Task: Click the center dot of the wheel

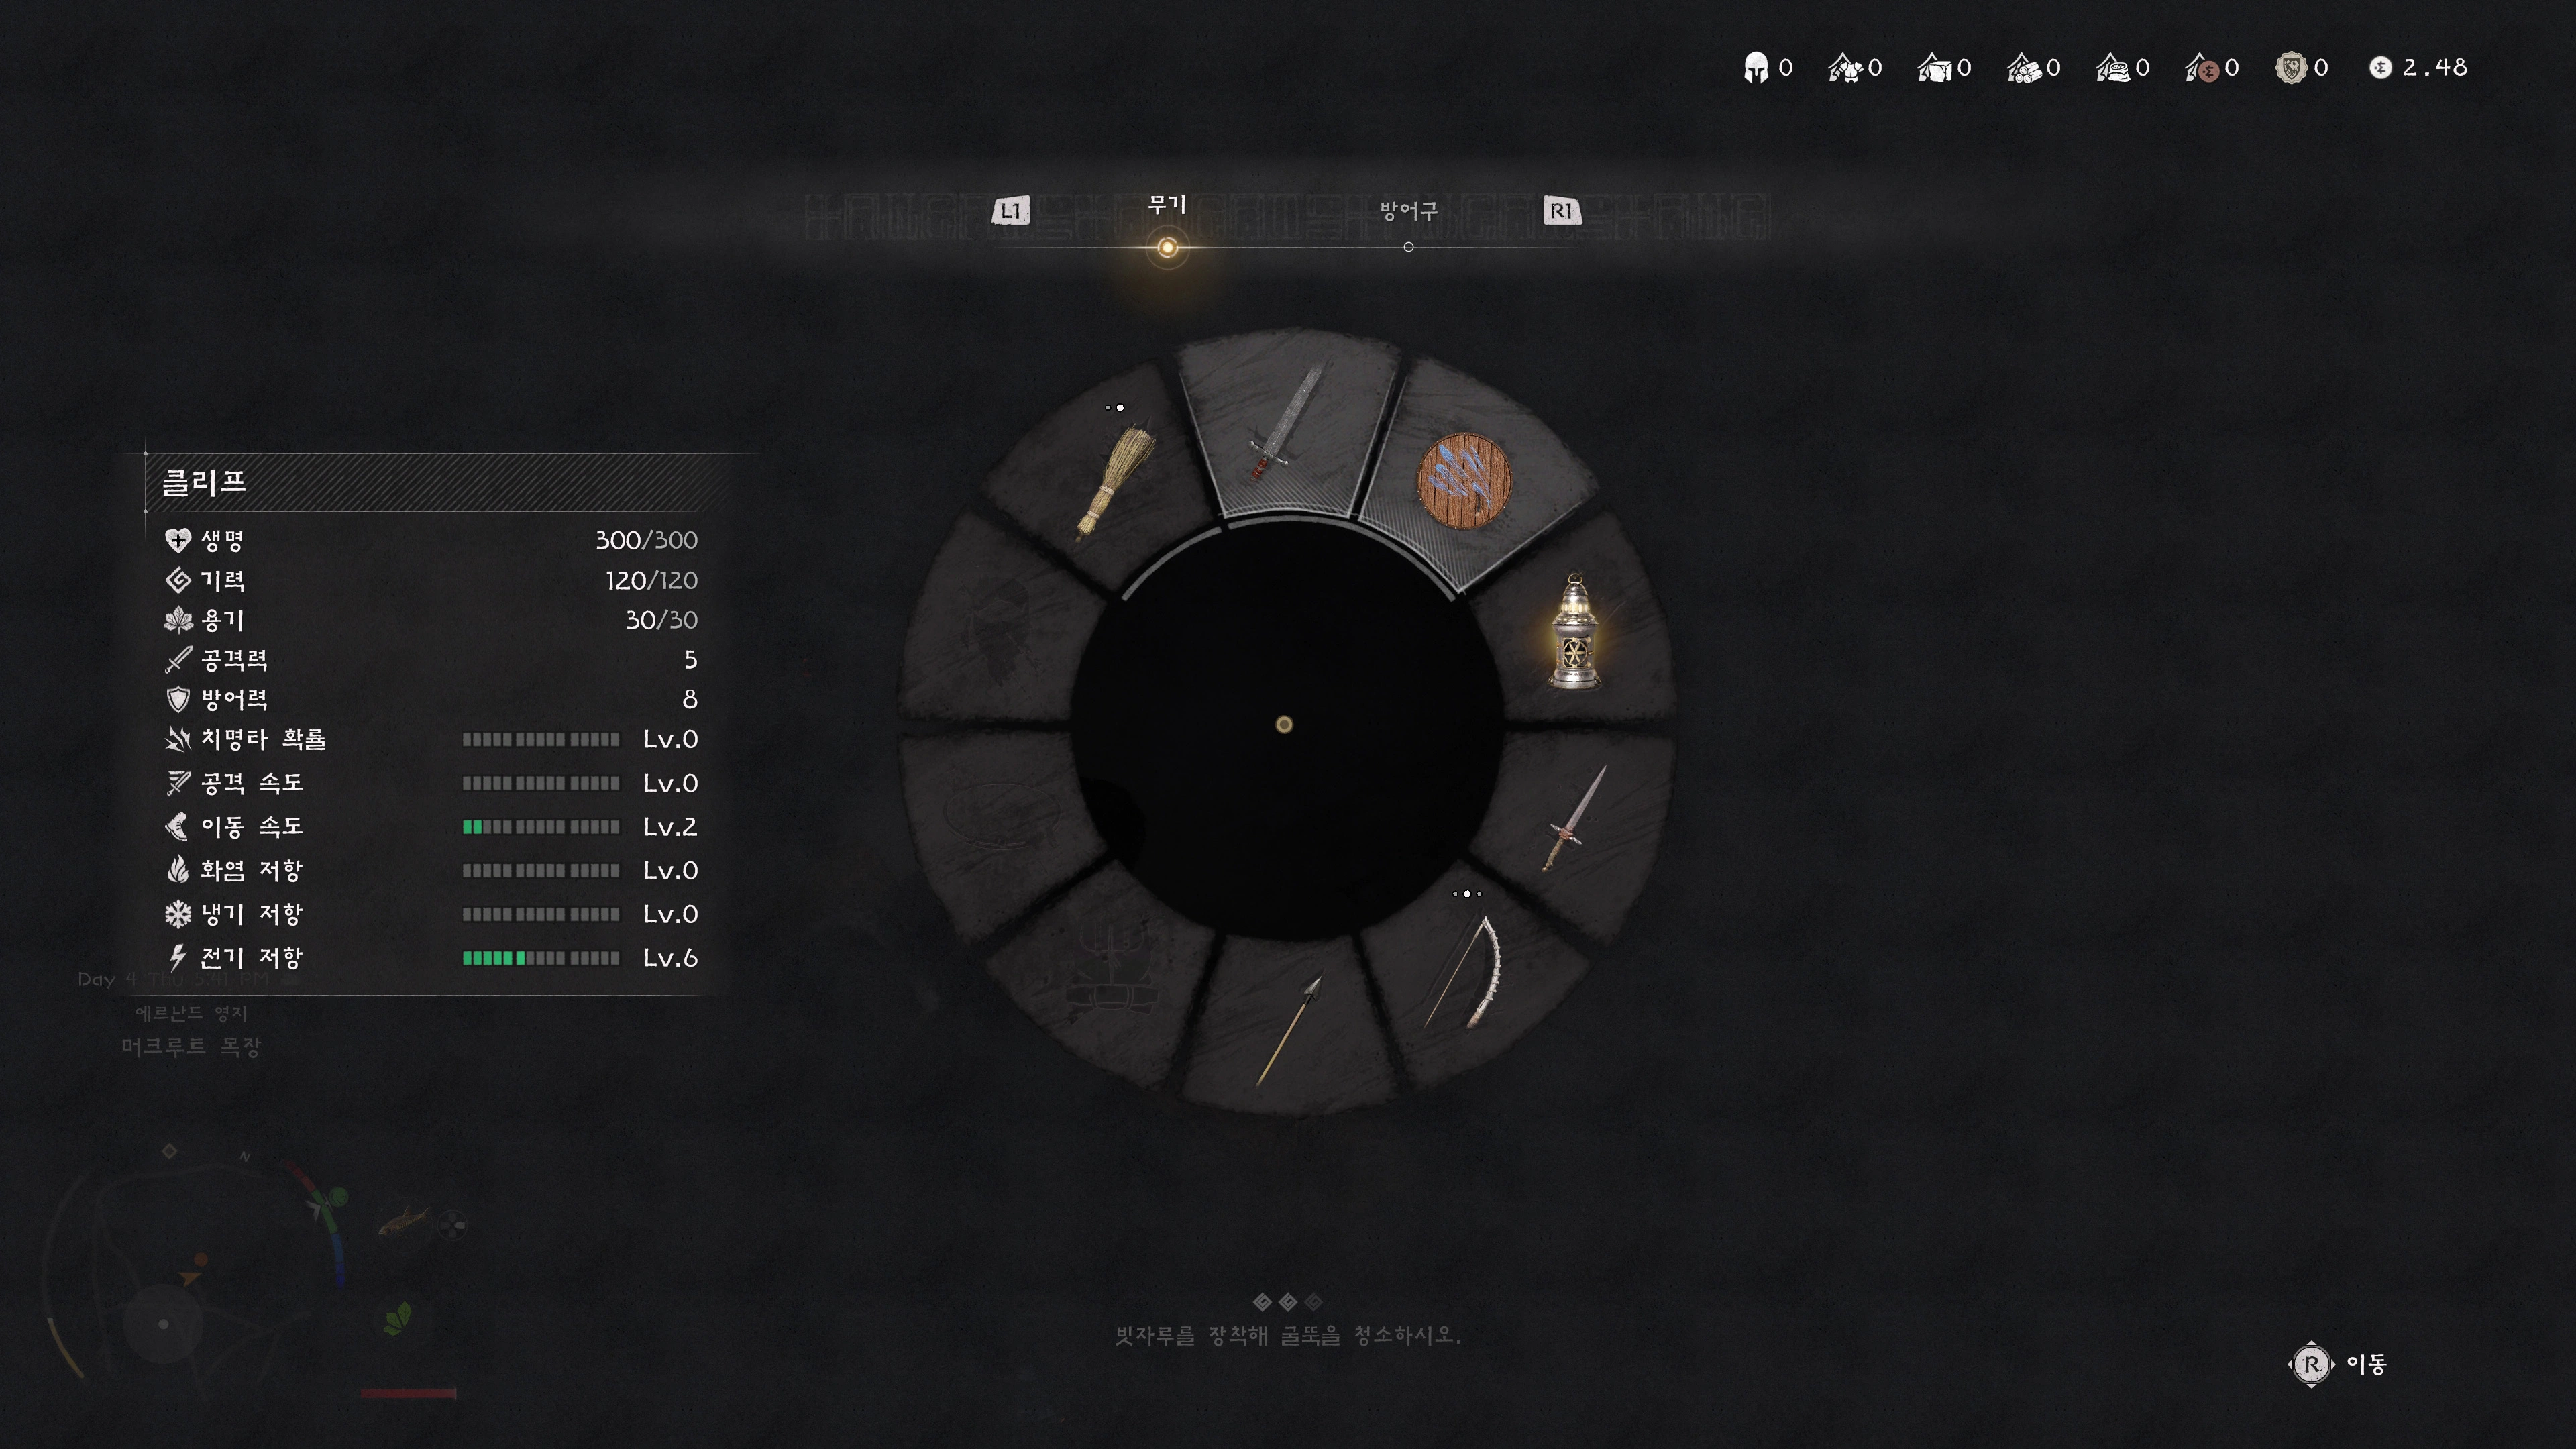Action: 1284,724
